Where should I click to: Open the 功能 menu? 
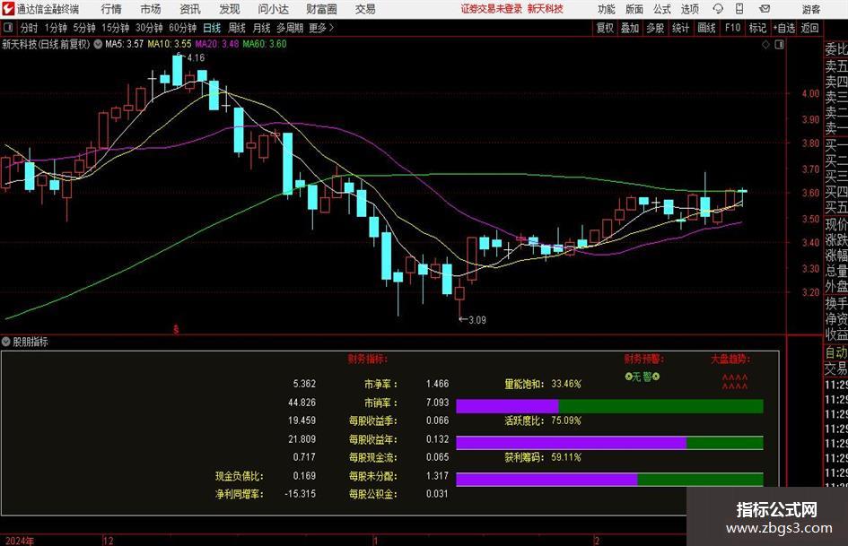(x=607, y=9)
